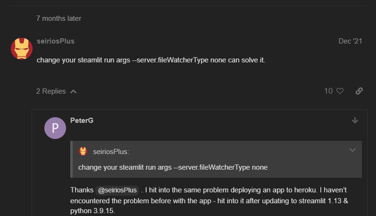Viewport: 376px width, 216px height.
Task: Expand the quoted seiriosPlus post chevron
Action: coord(352,150)
